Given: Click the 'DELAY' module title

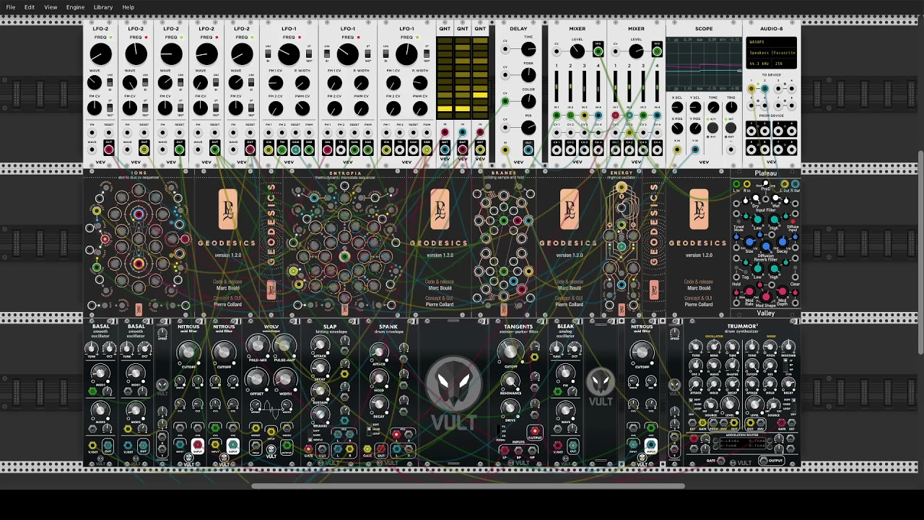Looking at the screenshot, I should point(518,29).
